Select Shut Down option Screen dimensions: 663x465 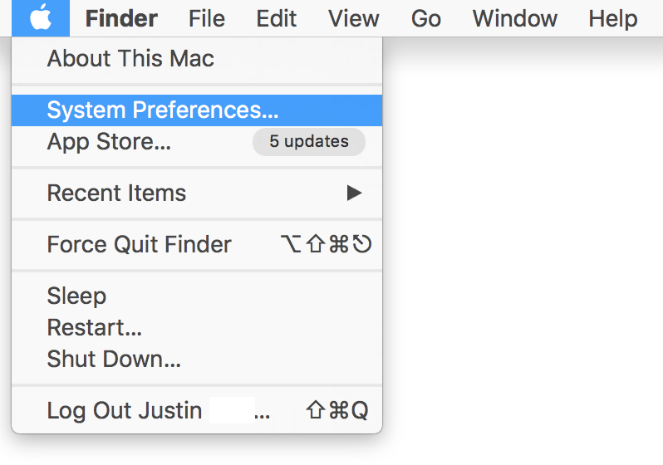tap(197, 359)
